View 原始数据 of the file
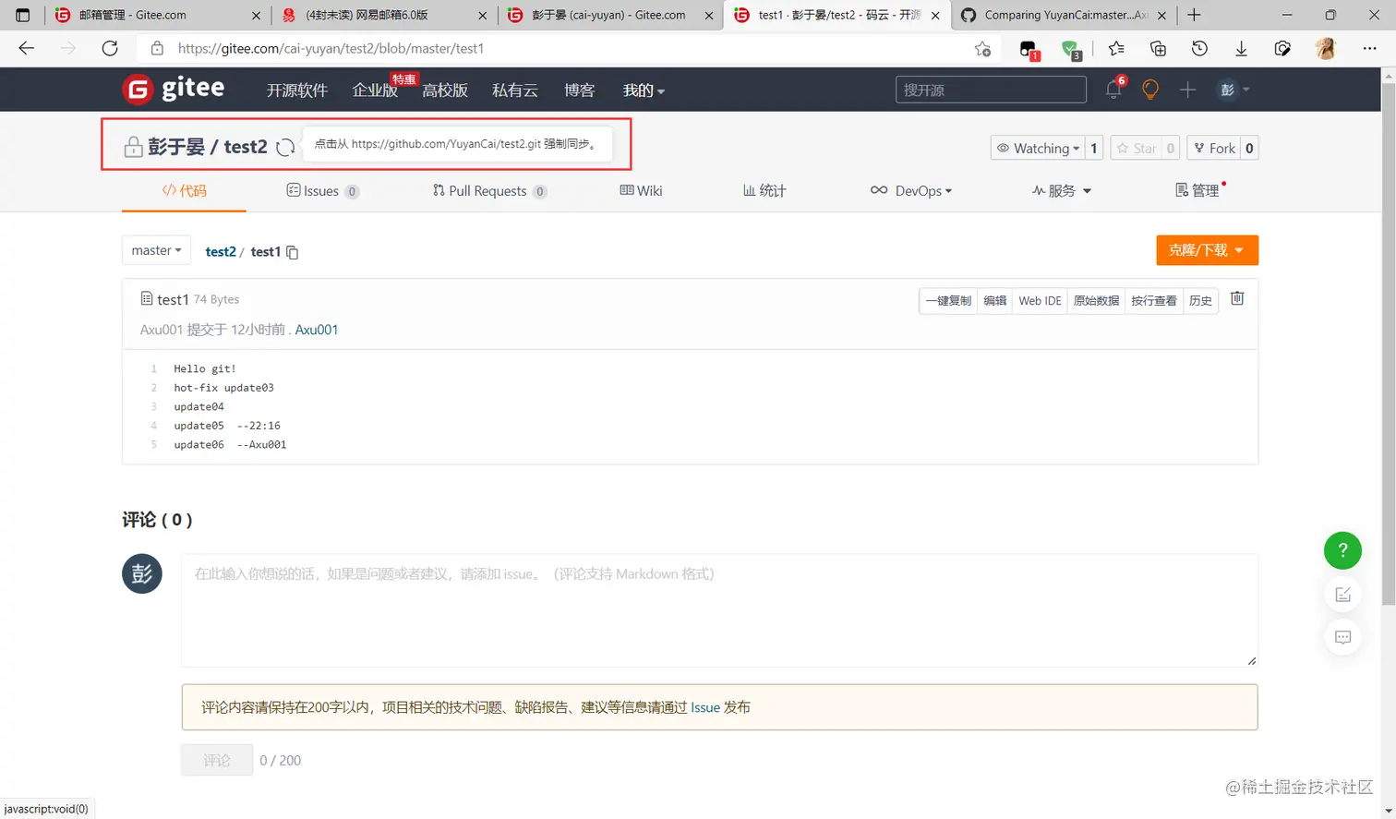Viewport: 1396px width, 819px height. (1096, 301)
